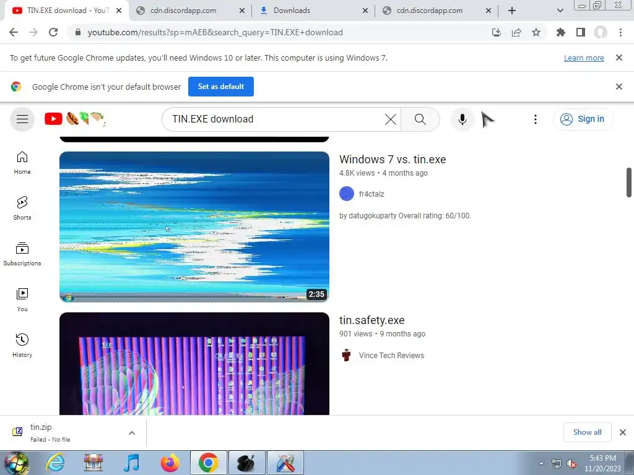Toggle the Chrome side panel icon
This screenshot has height=475, width=634.
click(x=580, y=32)
